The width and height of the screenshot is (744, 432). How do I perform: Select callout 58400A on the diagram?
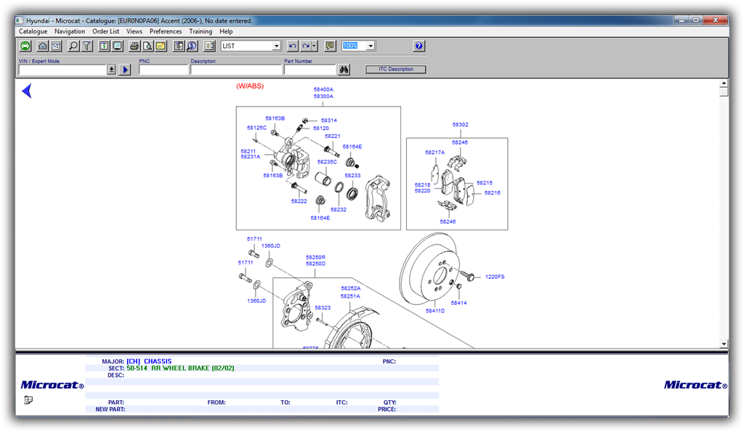323,89
